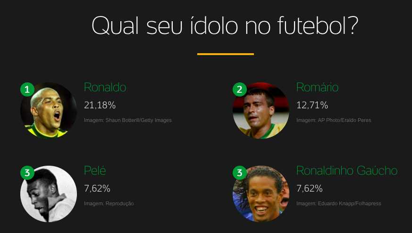Click the green Ronaldo name

point(105,88)
